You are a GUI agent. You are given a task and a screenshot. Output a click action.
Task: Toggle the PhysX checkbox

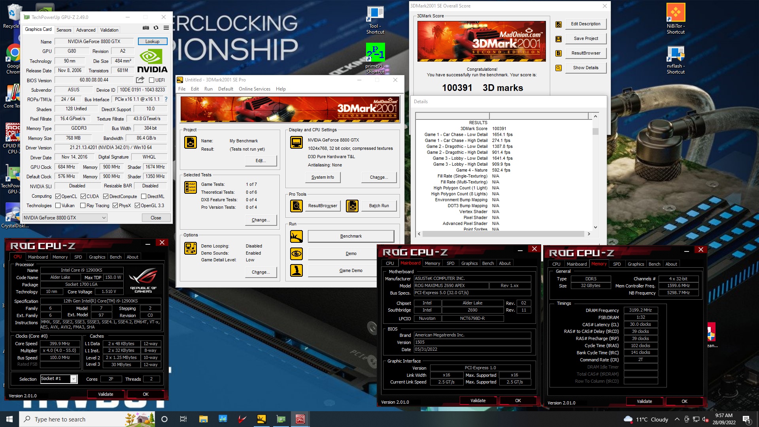[115, 206]
